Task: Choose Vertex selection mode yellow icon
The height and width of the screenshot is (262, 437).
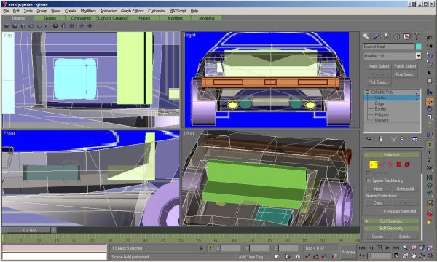Action: (x=374, y=164)
